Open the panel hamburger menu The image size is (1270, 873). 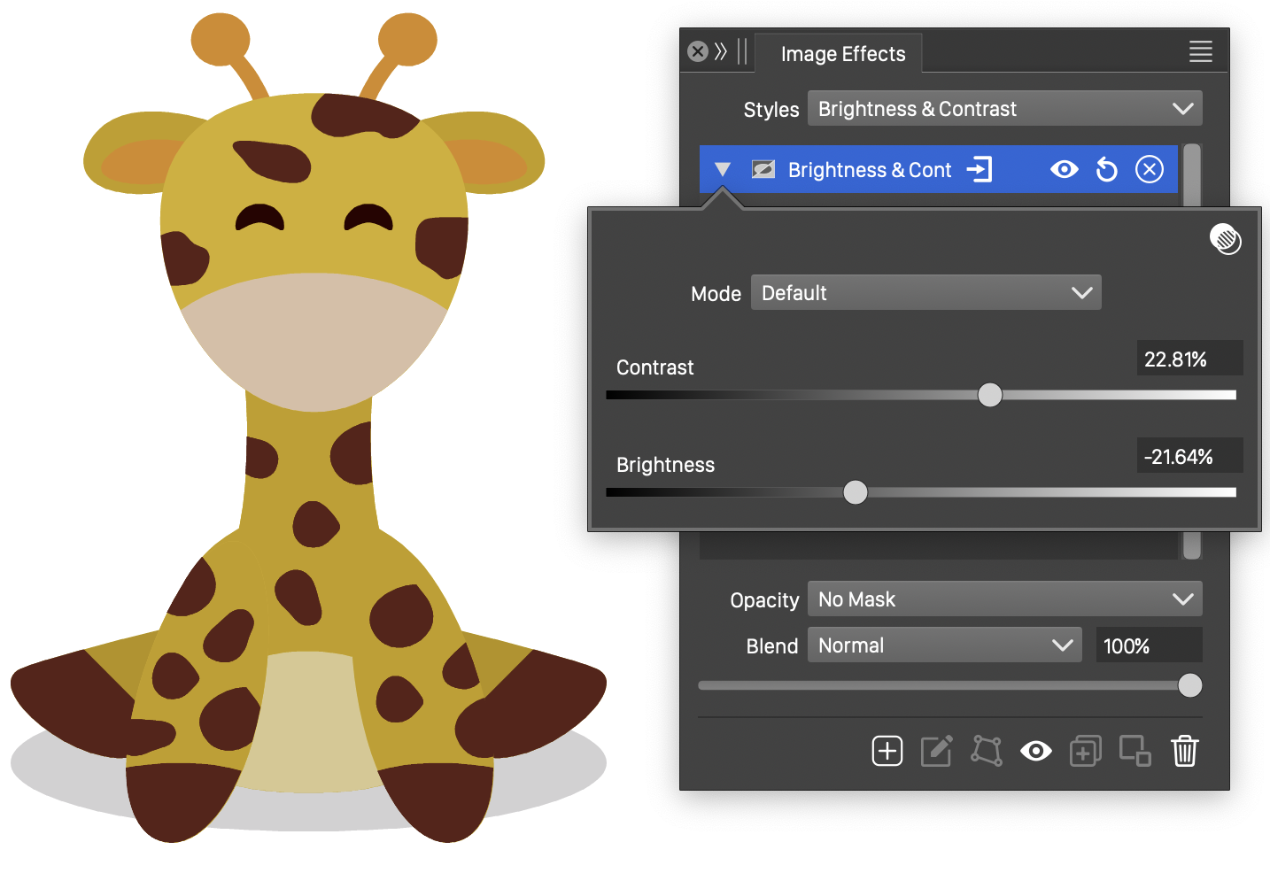click(x=1200, y=51)
